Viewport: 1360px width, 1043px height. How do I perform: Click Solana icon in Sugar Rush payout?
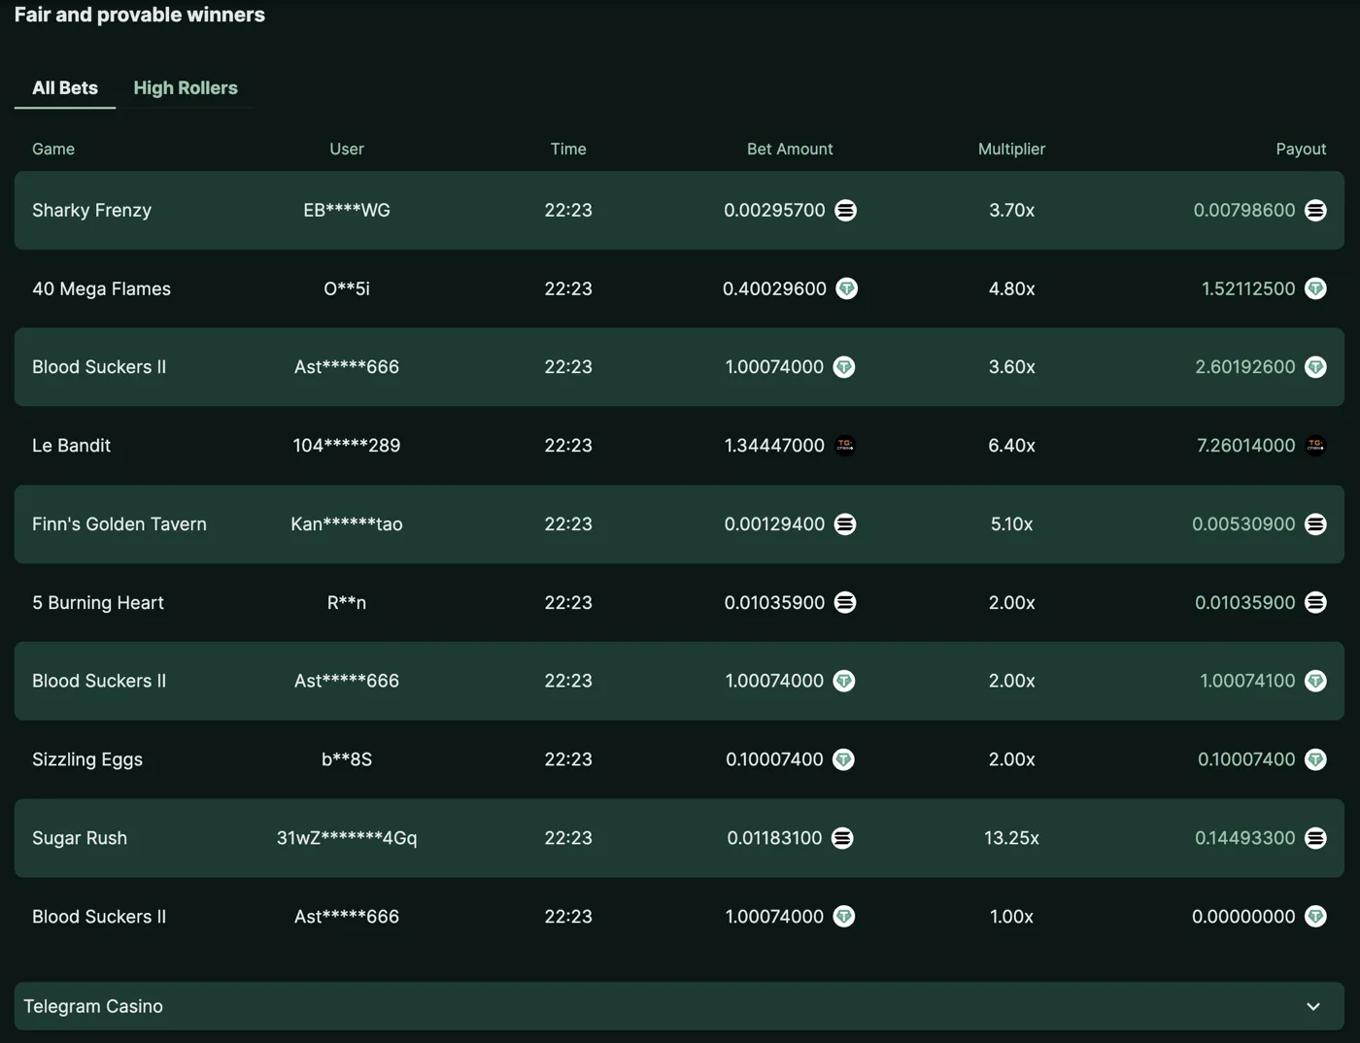point(1315,838)
